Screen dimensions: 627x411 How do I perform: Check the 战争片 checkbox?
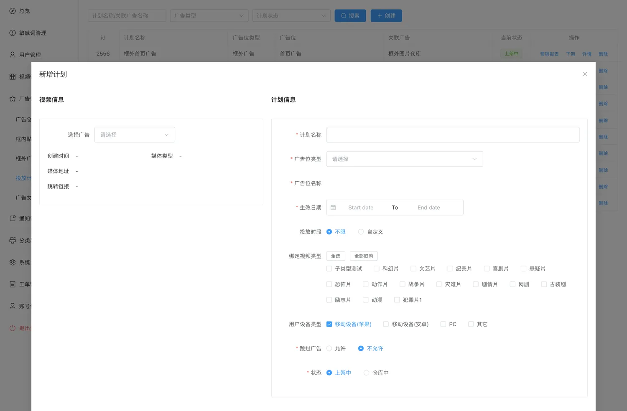coord(403,284)
